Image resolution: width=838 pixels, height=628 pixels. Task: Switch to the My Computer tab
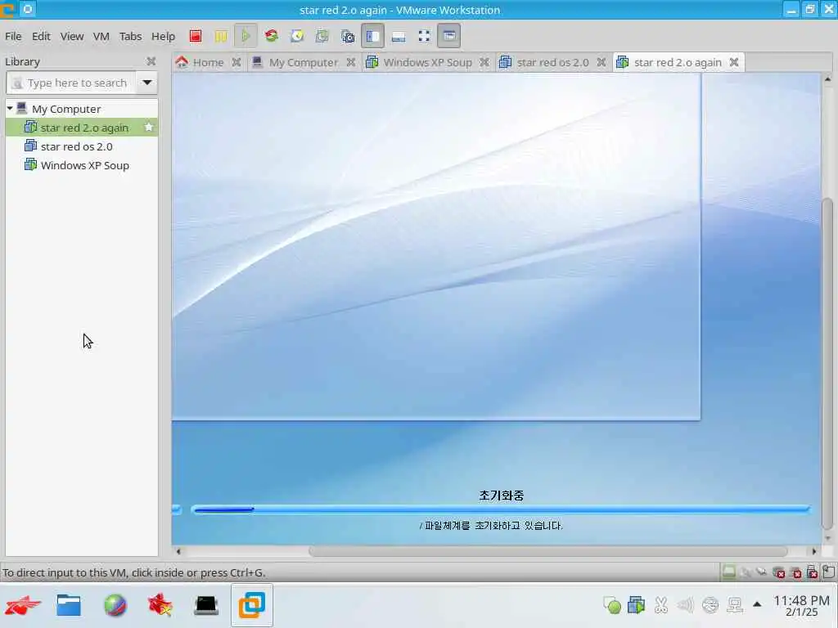(x=303, y=62)
